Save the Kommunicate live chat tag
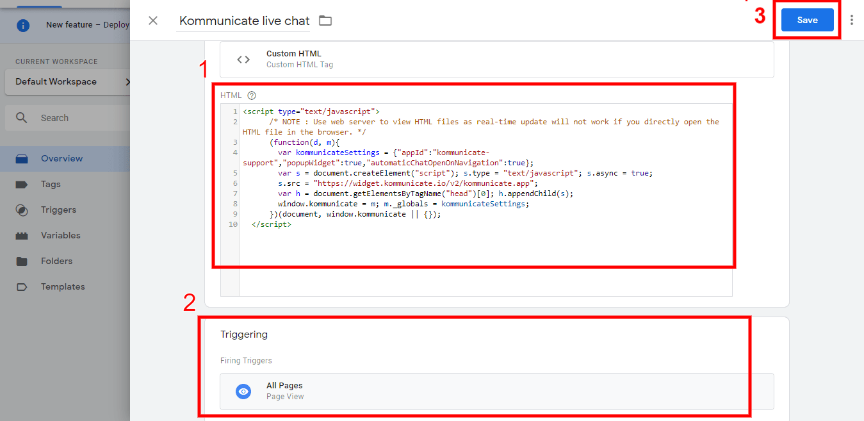864x421 pixels. (807, 20)
